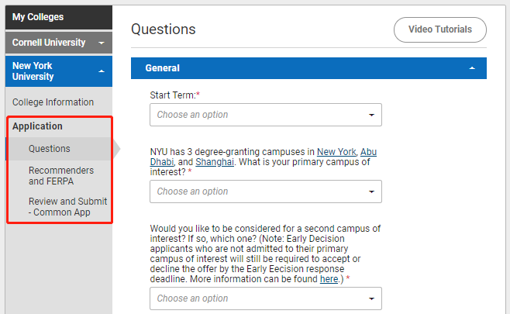Select Application in the sidebar
The width and height of the screenshot is (510, 314).
pyautogui.click(x=37, y=126)
